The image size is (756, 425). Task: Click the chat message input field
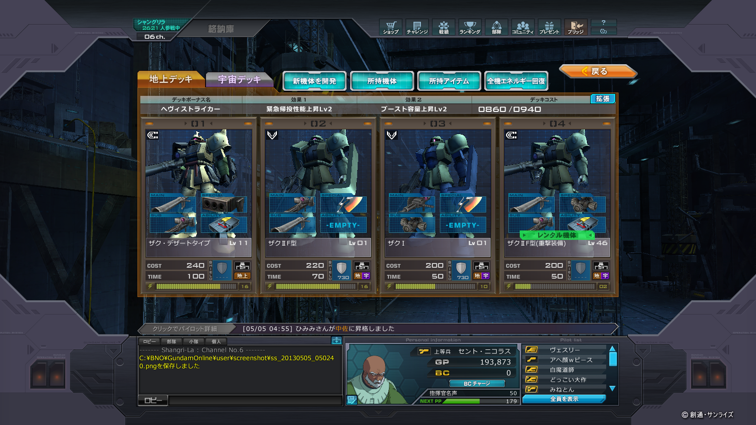(255, 400)
